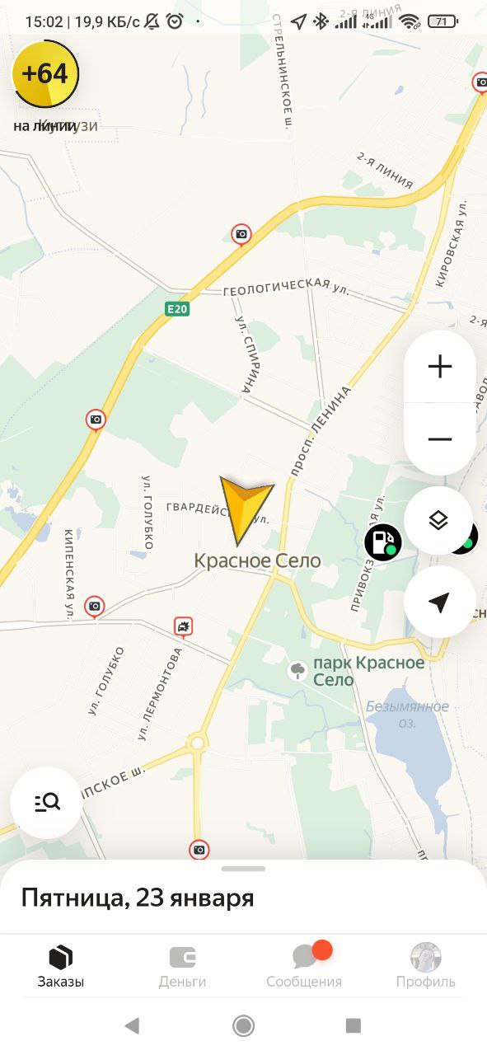Open the map layers button
The height and width of the screenshot is (1055, 487).
438,520
